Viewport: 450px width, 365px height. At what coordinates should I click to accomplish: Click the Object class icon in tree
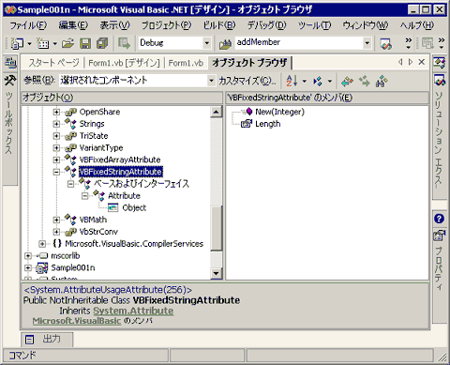pos(112,207)
